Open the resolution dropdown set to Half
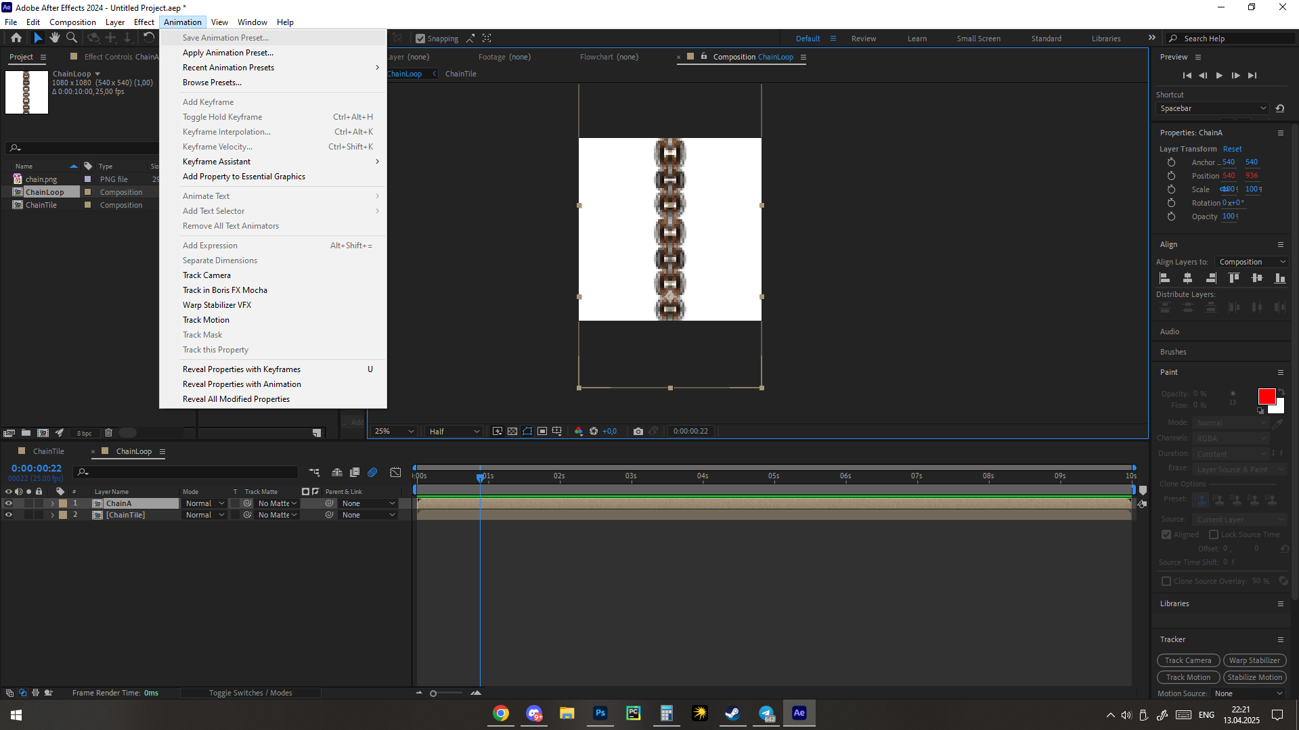The image size is (1299, 730). point(453,431)
